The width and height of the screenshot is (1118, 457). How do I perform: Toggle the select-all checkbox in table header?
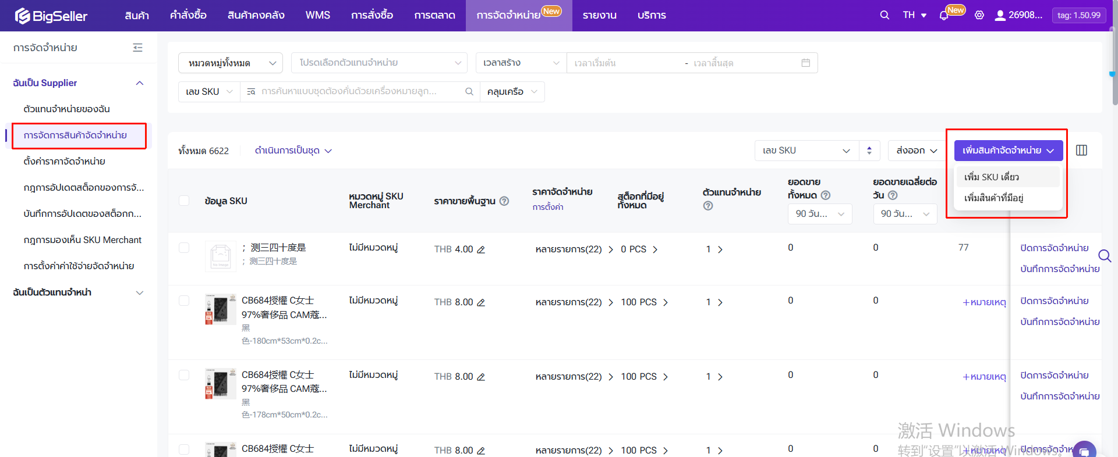click(184, 201)
